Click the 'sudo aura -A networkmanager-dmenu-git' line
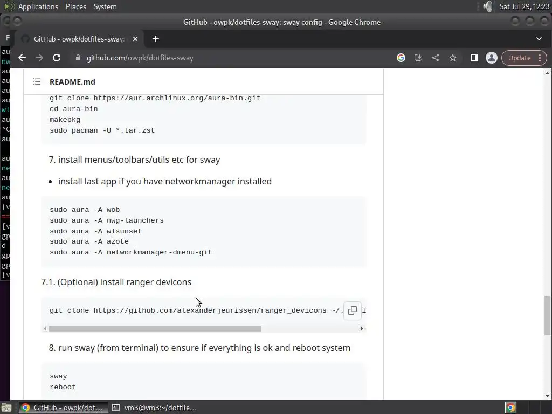The width and height of the screenshot is (552, 414). coord(130,252)
